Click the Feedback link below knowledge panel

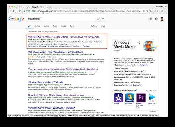click(x=154, y=111)
